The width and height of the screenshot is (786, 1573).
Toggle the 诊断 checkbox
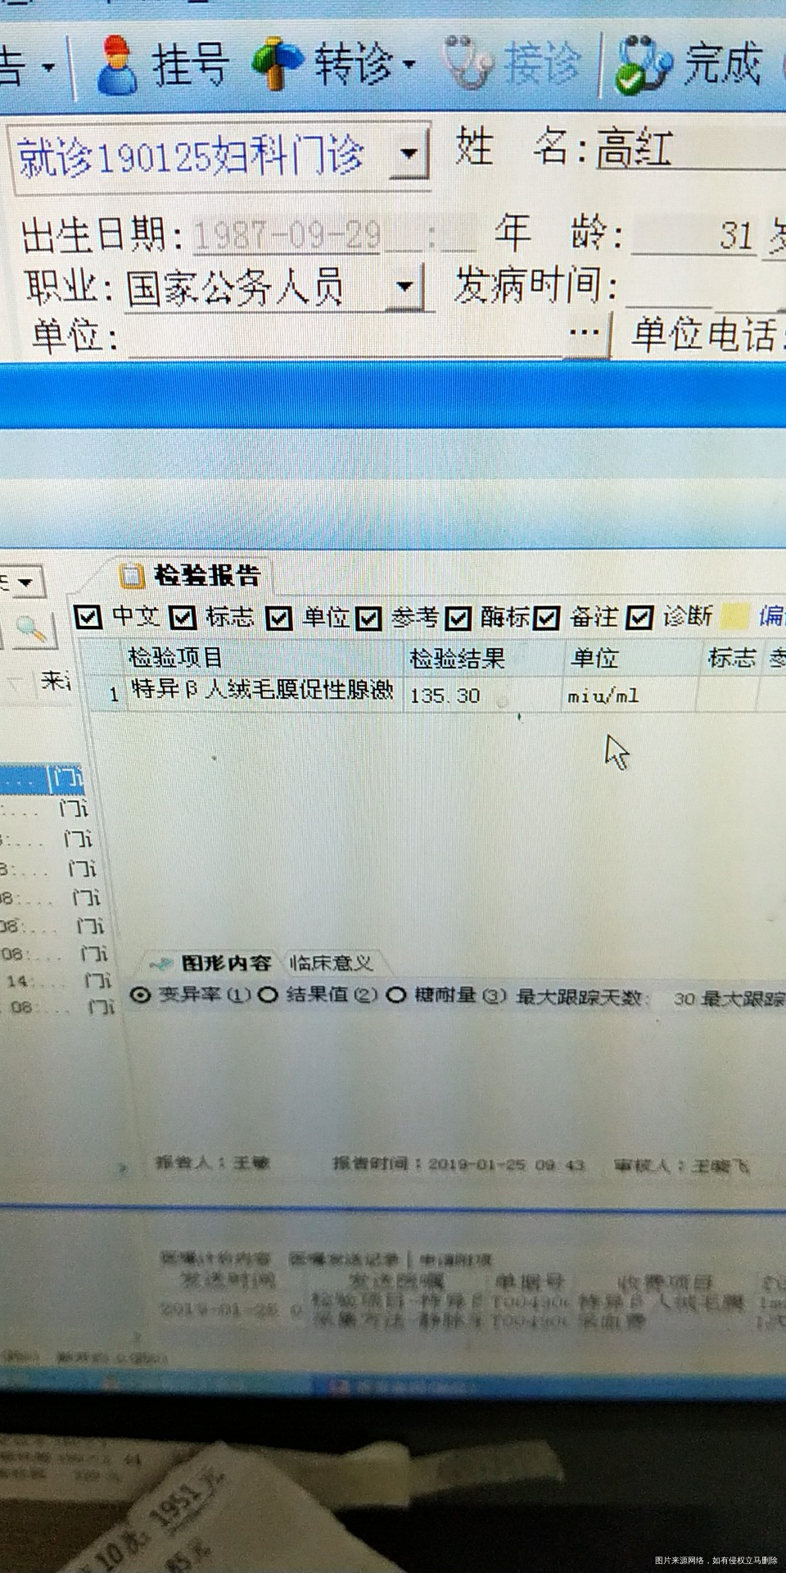[x=639, y=617]
